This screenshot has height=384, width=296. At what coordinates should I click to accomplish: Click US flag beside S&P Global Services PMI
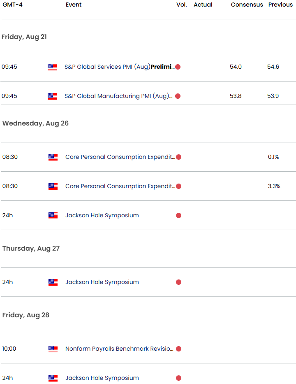52,67
